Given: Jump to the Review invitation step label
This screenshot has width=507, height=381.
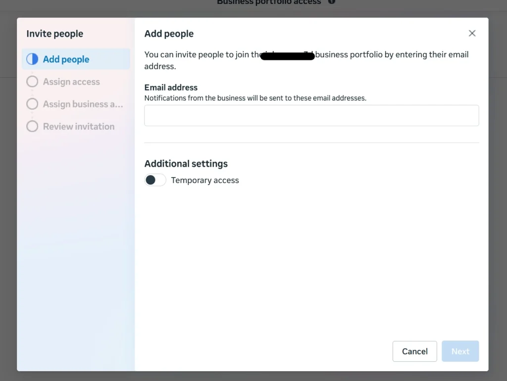Looking at the screenshot, I should click(79, 126).
